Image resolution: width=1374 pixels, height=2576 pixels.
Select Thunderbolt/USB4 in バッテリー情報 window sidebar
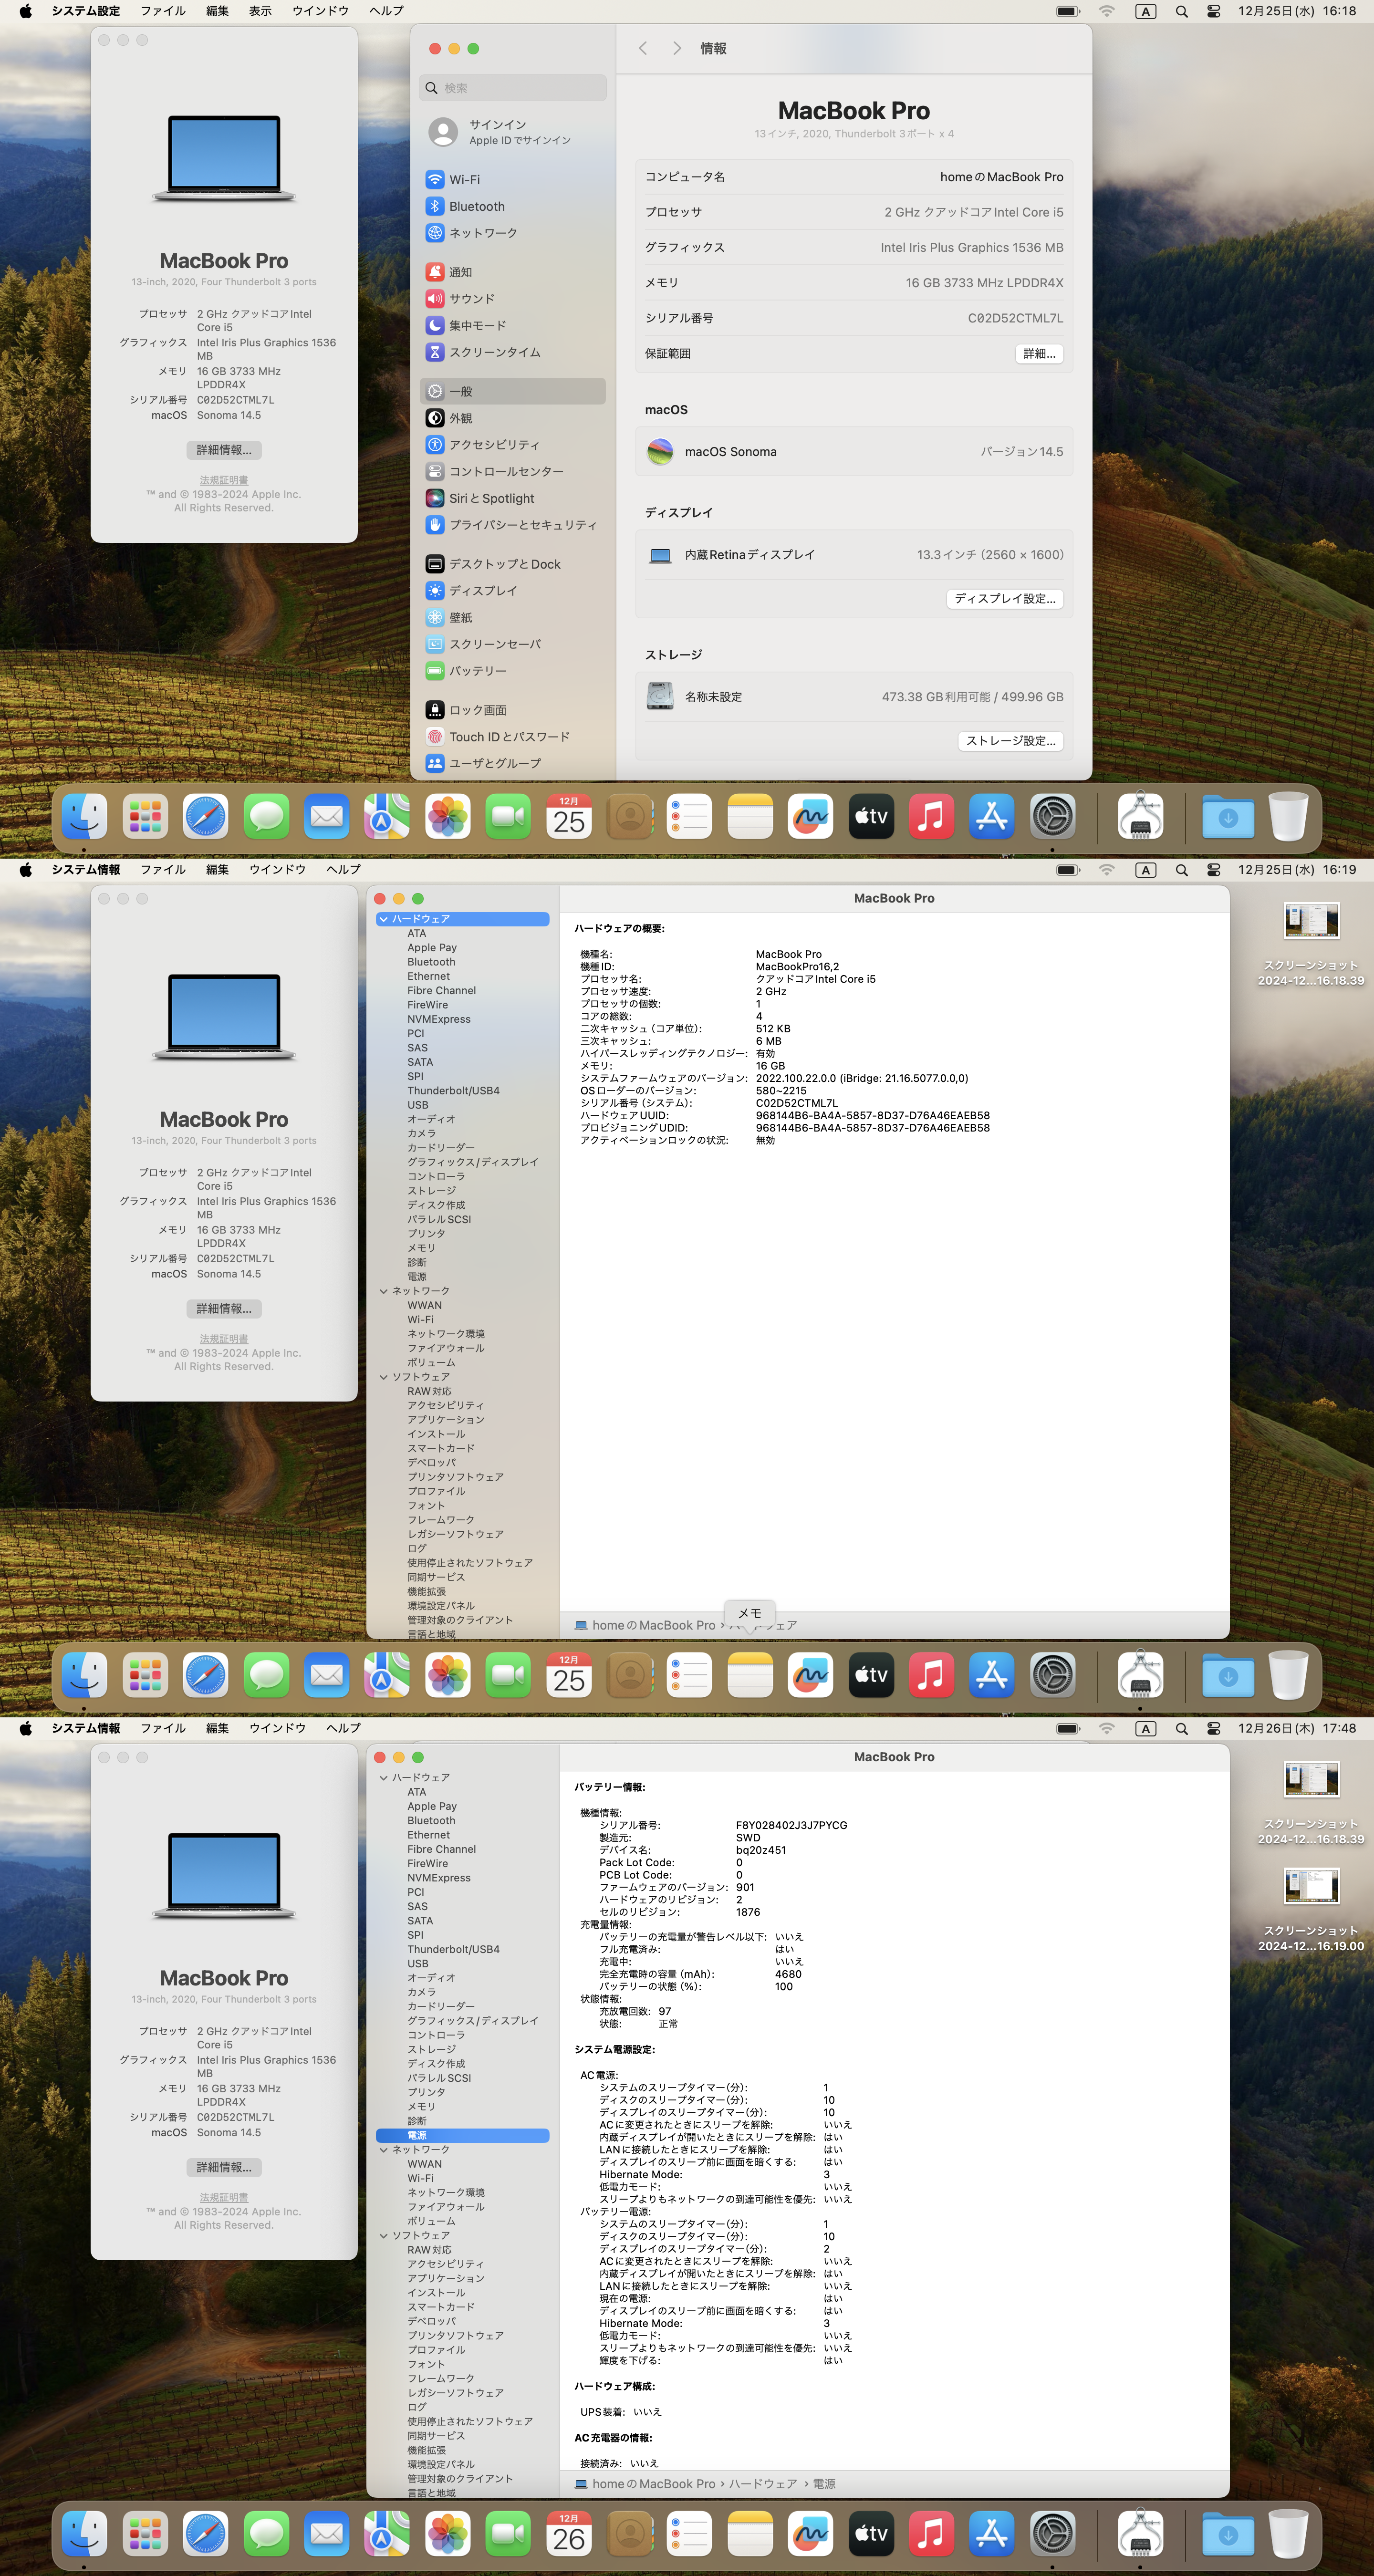point(453,1950)
